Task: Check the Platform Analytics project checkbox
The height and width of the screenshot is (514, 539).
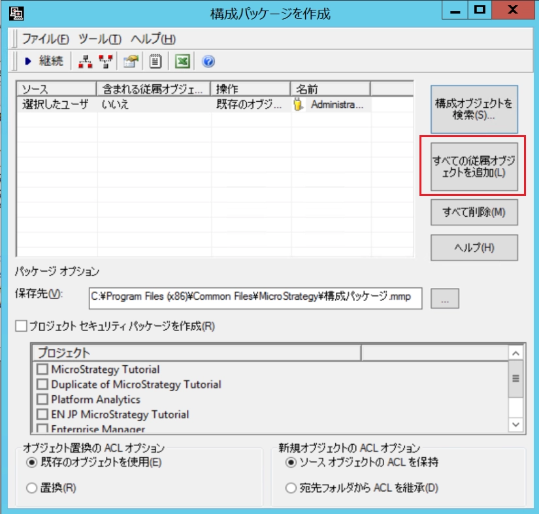Action: [x=42, y=399]
